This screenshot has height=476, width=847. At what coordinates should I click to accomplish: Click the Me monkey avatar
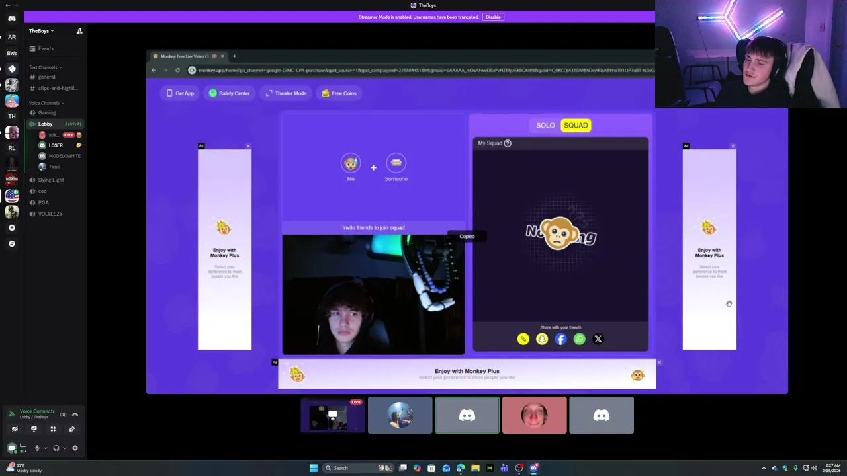[x=351, y=163]
